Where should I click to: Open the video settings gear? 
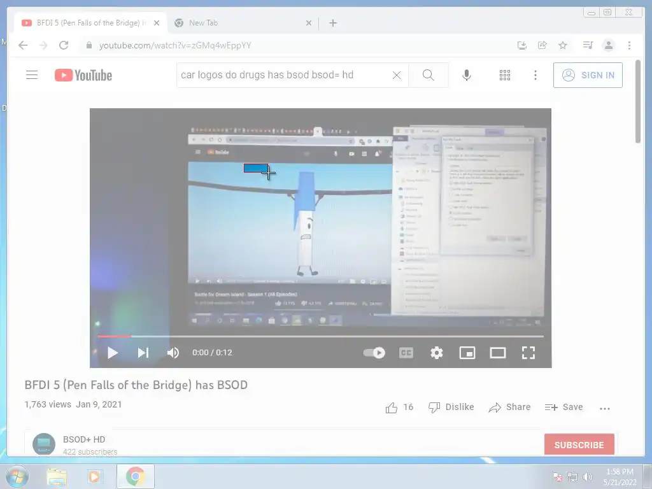[x=437, y=353]
